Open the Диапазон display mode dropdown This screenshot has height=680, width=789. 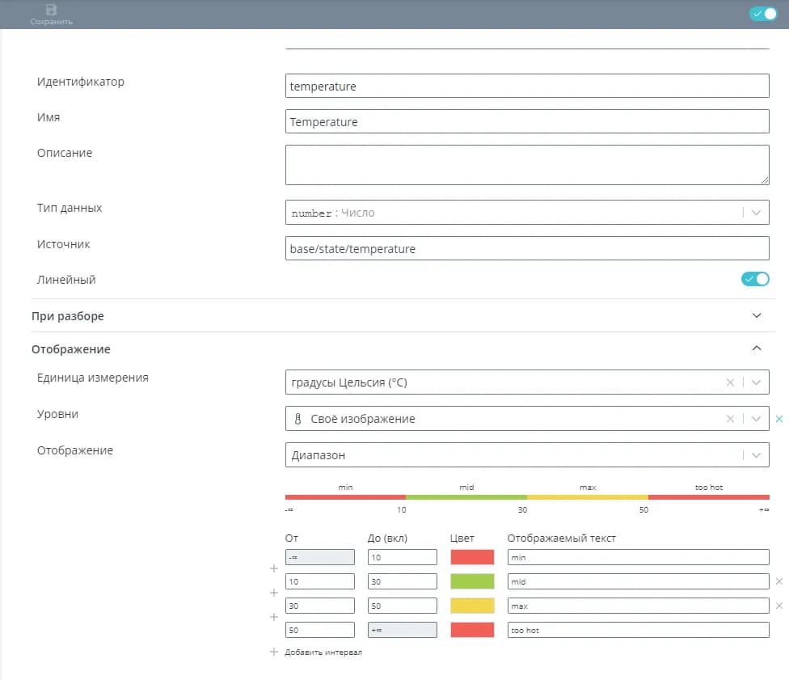click(x=756, y=455)
